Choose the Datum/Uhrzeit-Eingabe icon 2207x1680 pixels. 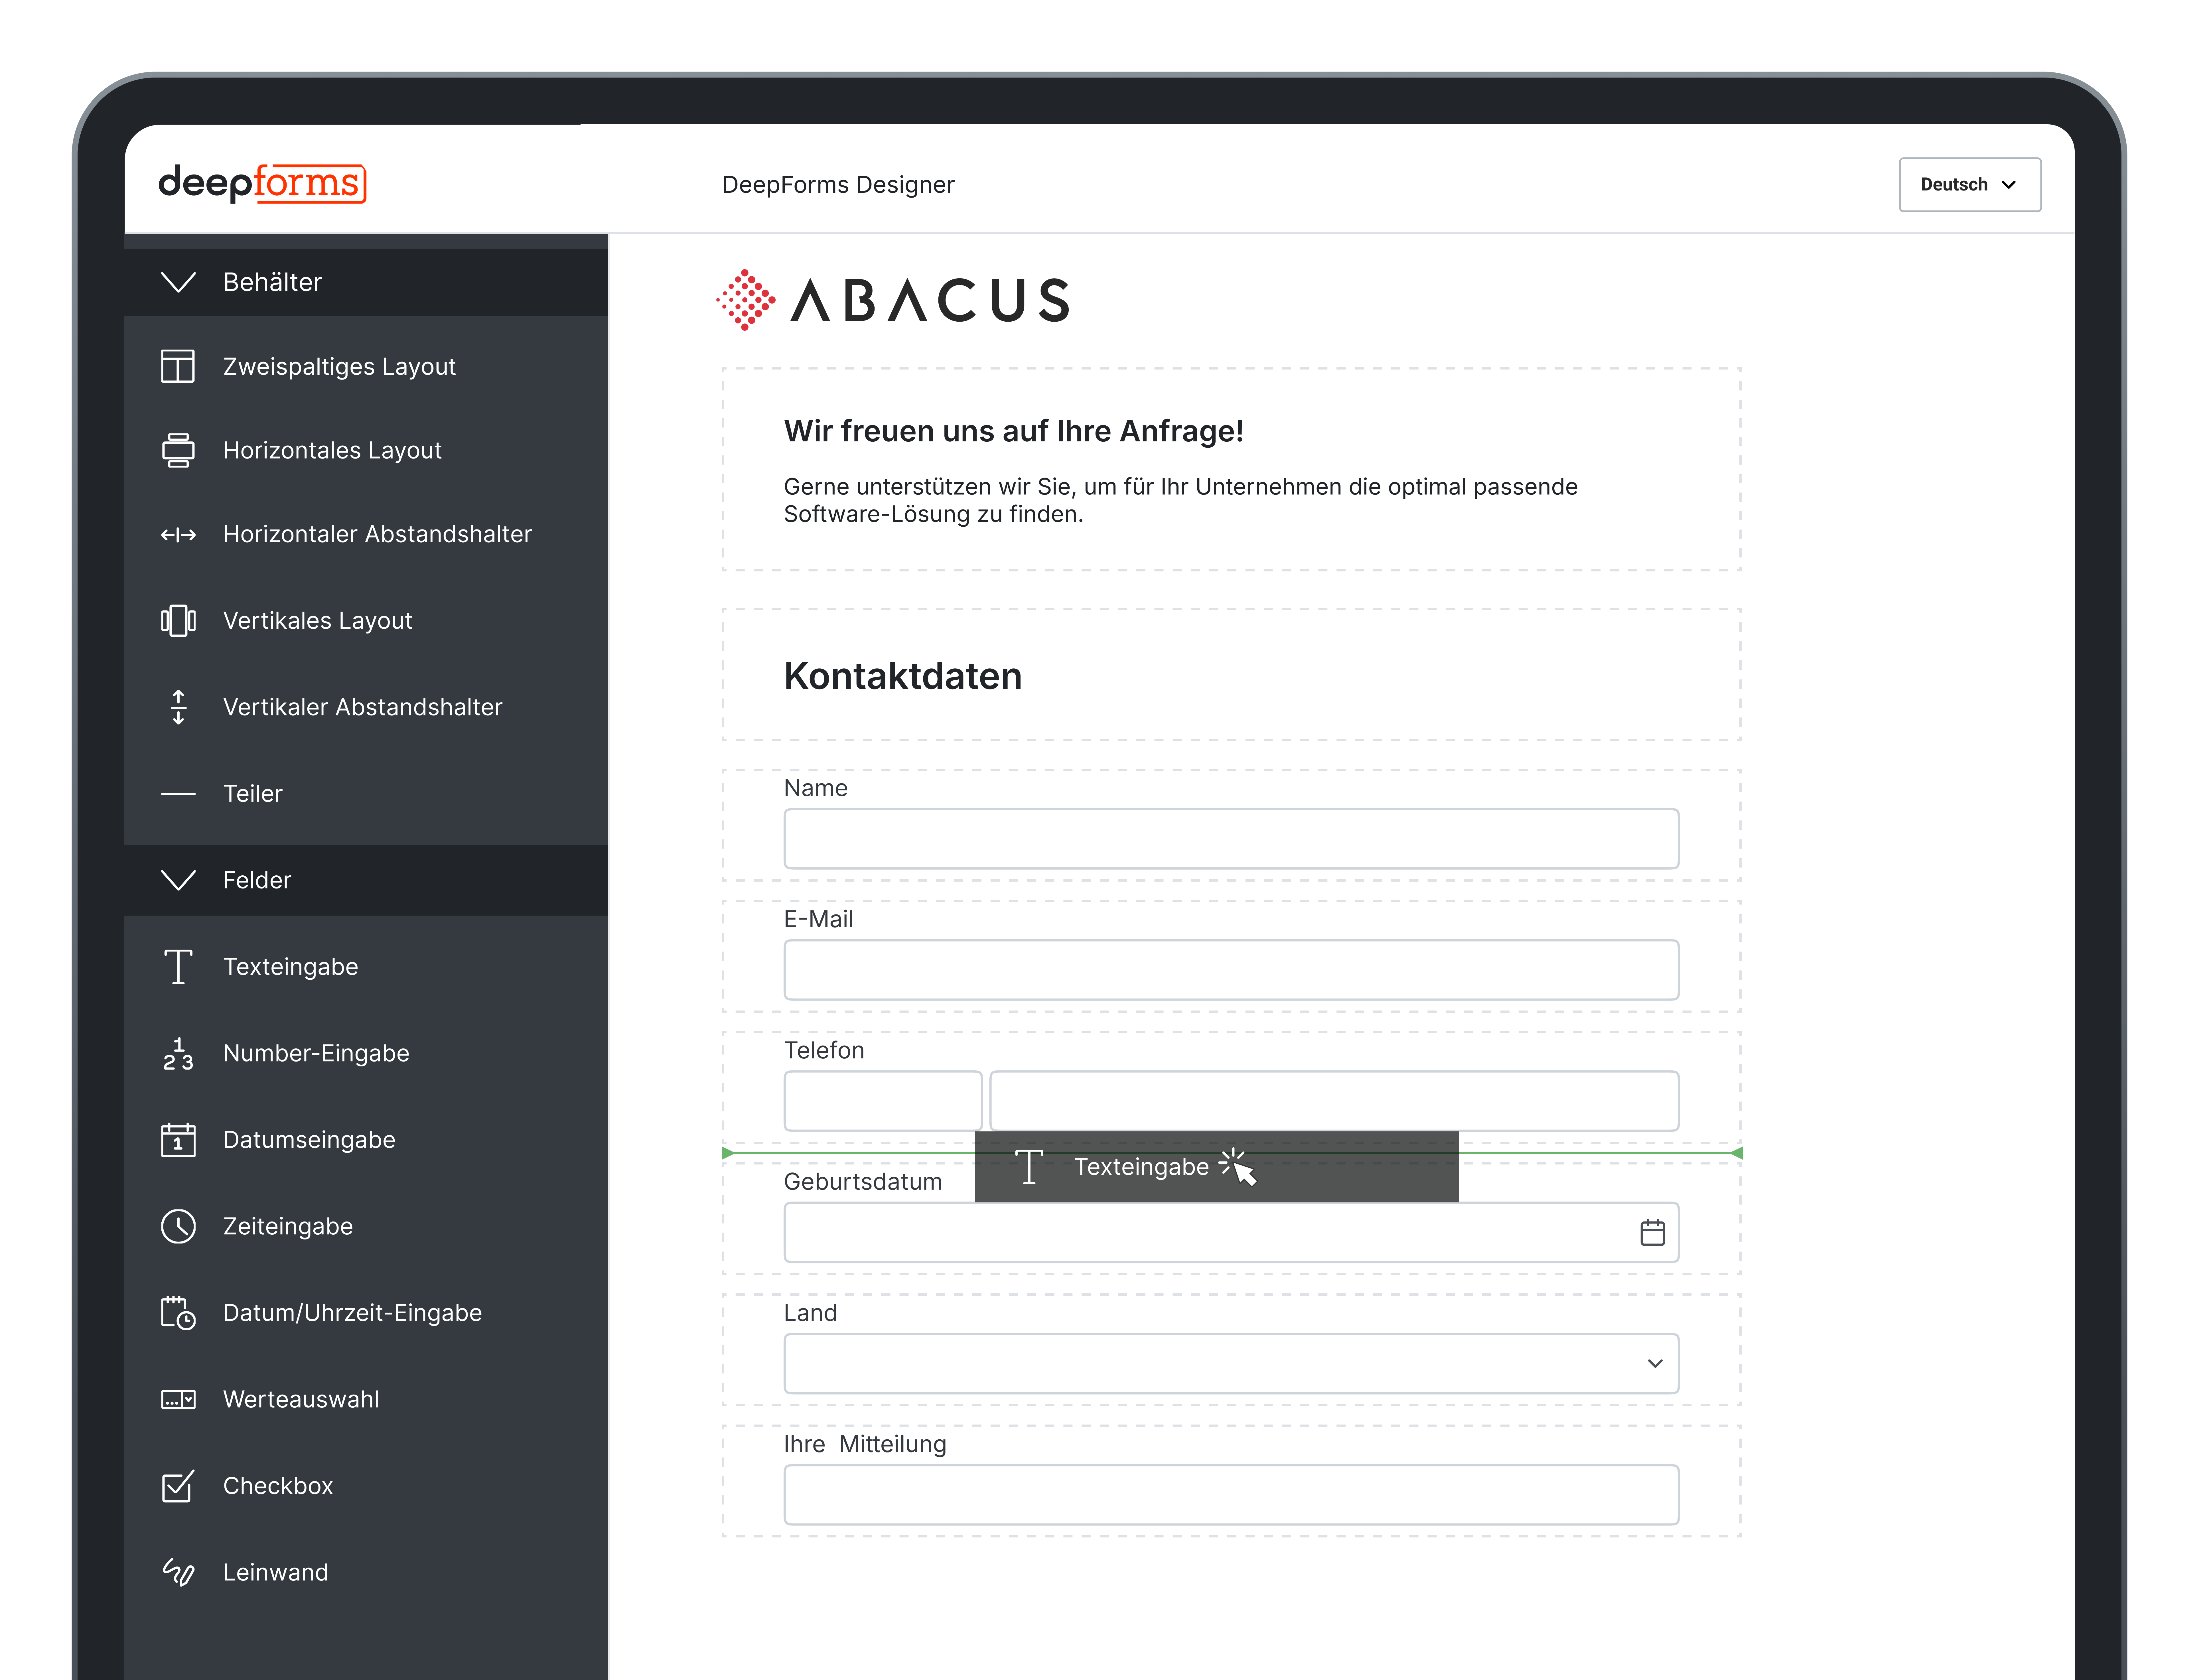click(178, 1313)
